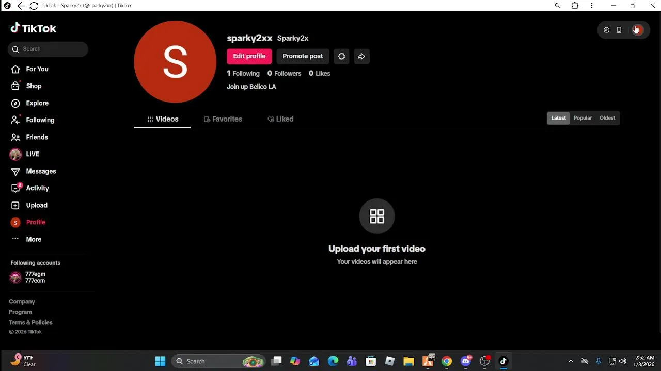The width and height of the screenshot is (661, 371).
Task: Open the browser extensions puzzle icon
Action: [x=575, y=6]
